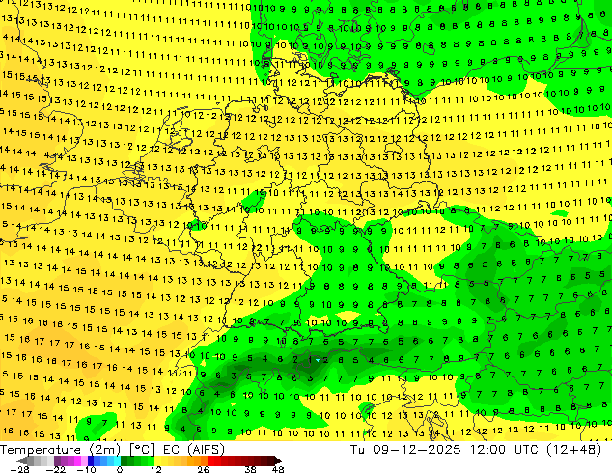Click the '12' color scale label

[x=156, y=469]
